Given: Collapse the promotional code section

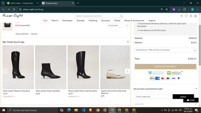Looking at the screenshot, I should pyautogui.click(x=196, y=89).
